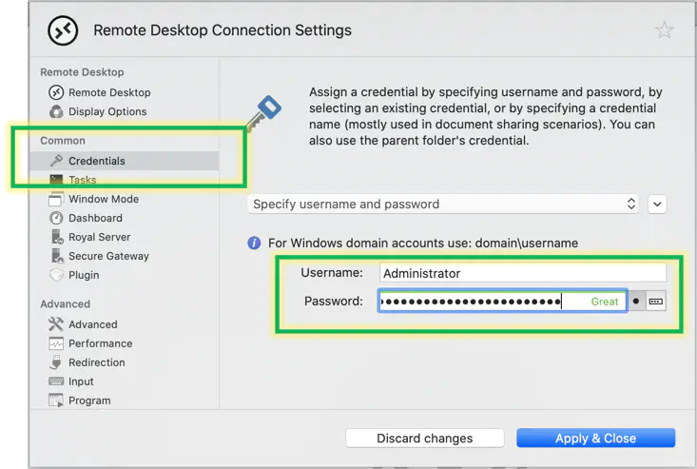Click the 'Advanced' section header text

pos(65,304)
